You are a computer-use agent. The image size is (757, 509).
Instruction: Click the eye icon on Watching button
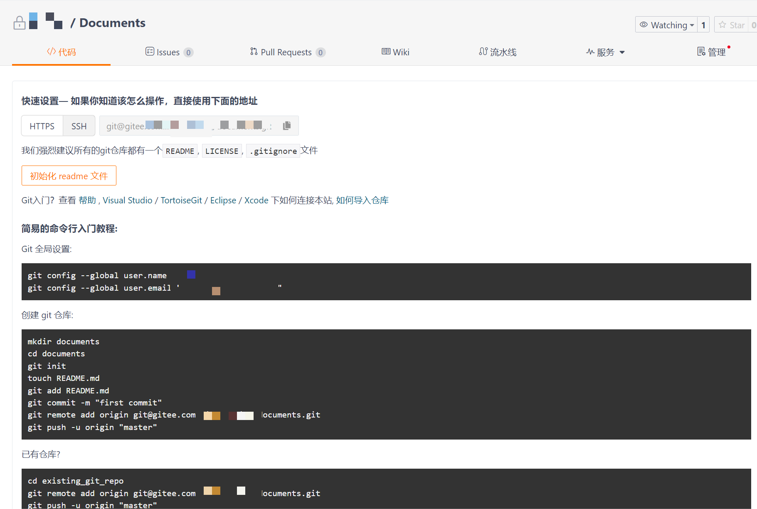pyautogui.click(x=644, y=25)
